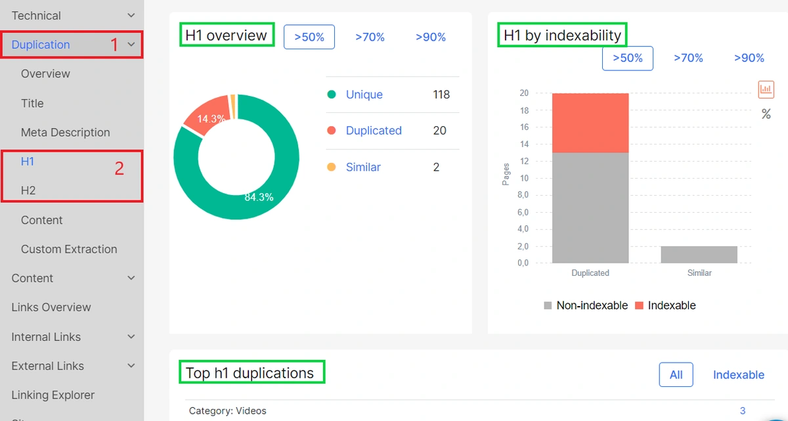This screenshot has height=421, width=788.
Task: Open the Meta Description report
Action: 66,132
